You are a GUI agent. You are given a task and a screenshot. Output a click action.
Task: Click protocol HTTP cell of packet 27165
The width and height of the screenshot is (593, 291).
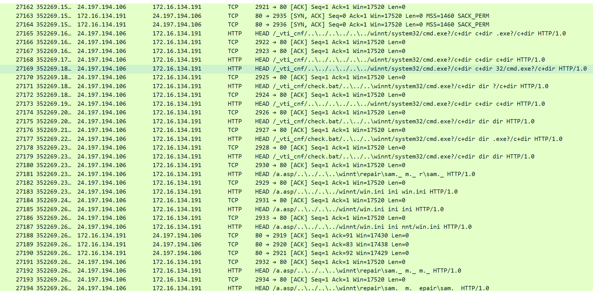tap(235, 33)
